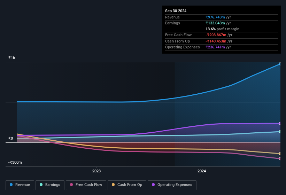The width and height of the screenshot is (286, 195).
Task: Click the ₹0 axis label
Action: tap(10, 138)
